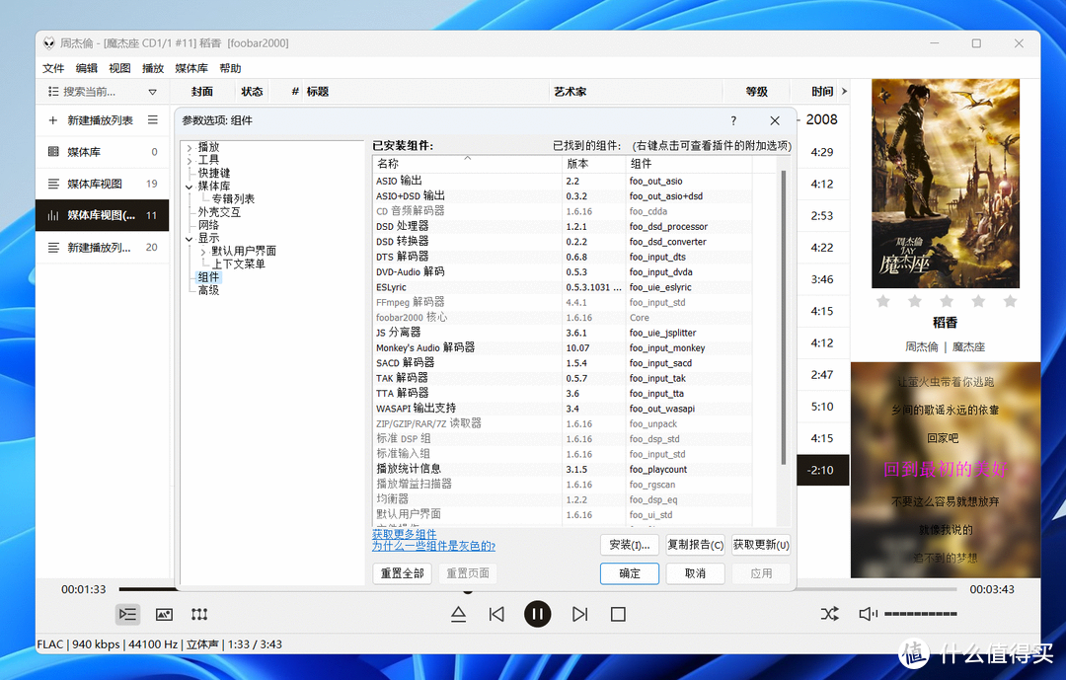This screenshot has height=680, width=1066.
Task: Click the 重置全部 button
Action: 403,573
